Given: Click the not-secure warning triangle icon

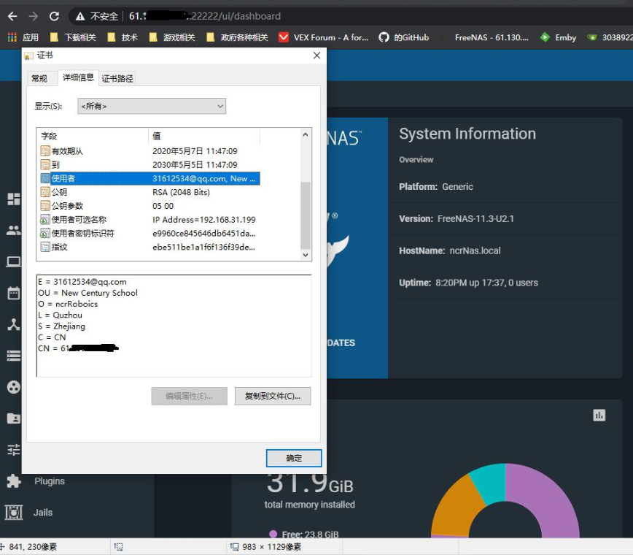Looking at the screenshot, I should (80, 16).
